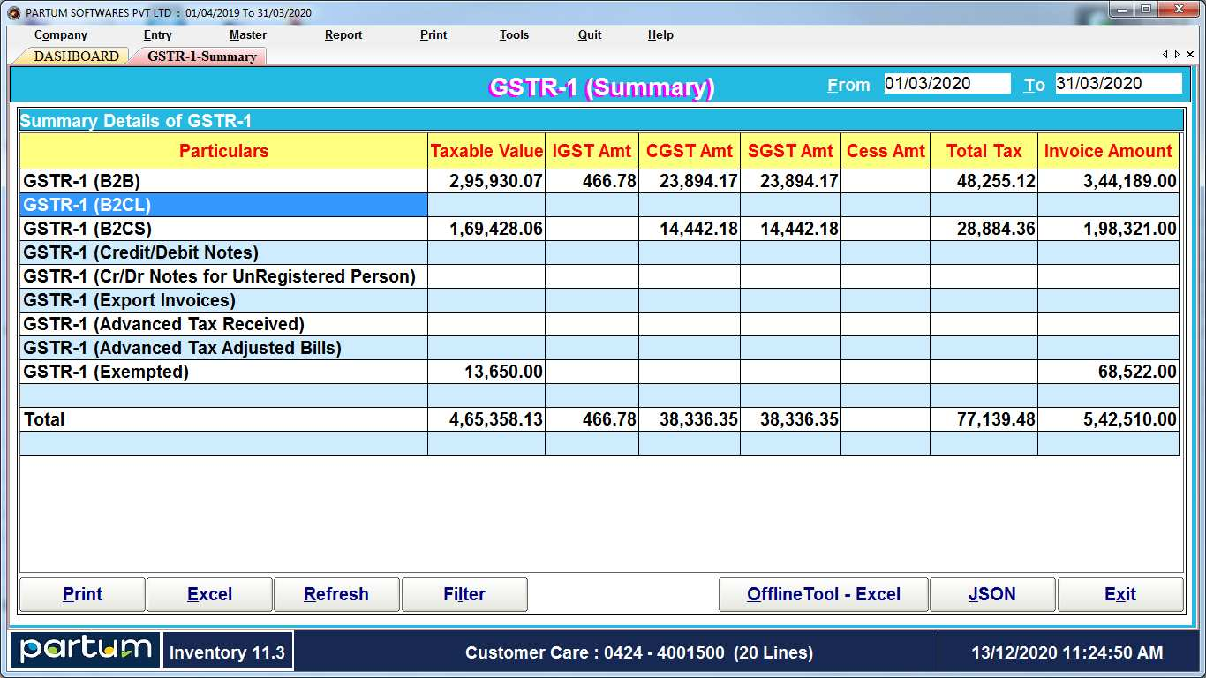Click the From date field
The image size is (1206, 678).
946,84
